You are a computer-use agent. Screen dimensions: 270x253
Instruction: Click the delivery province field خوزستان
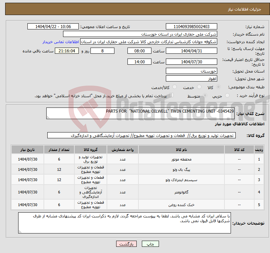[192, 71]
